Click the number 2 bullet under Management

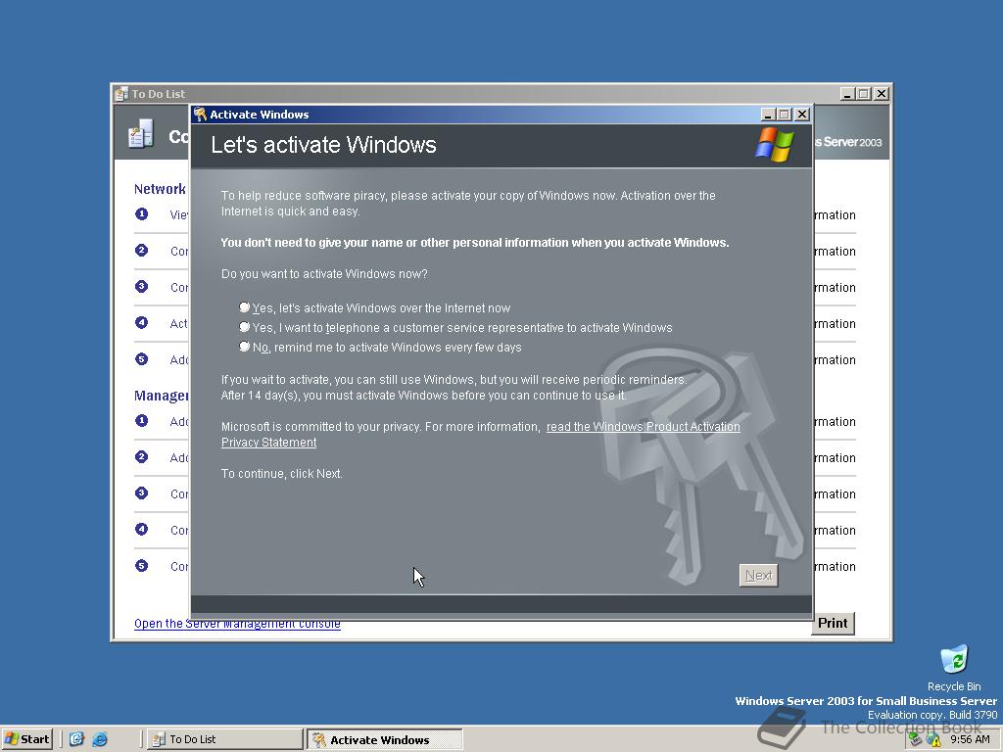pos(141,456)
